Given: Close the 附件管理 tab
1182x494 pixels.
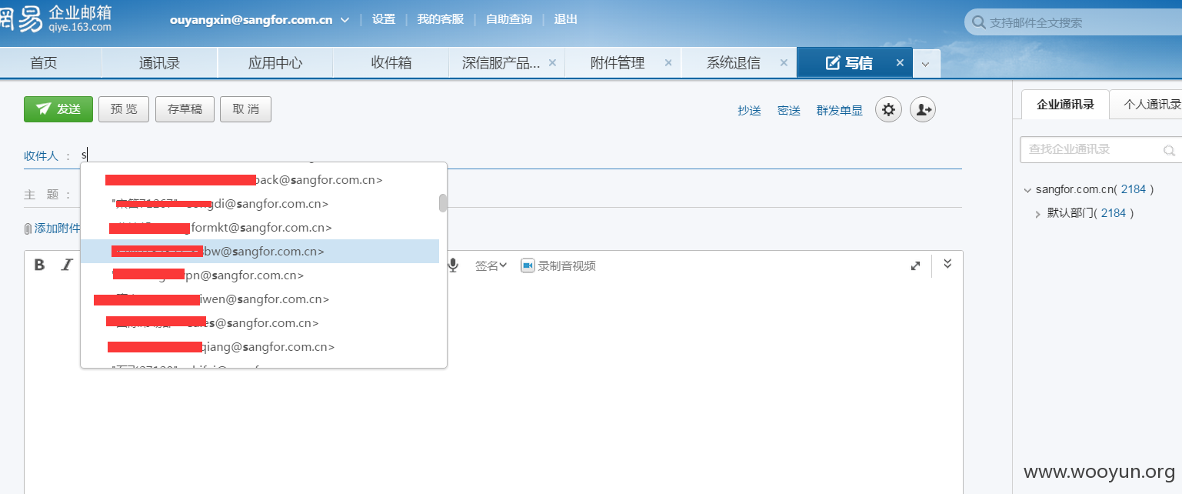Looking at the screenshot, I should pyautogui.click(x=668, y=63).
